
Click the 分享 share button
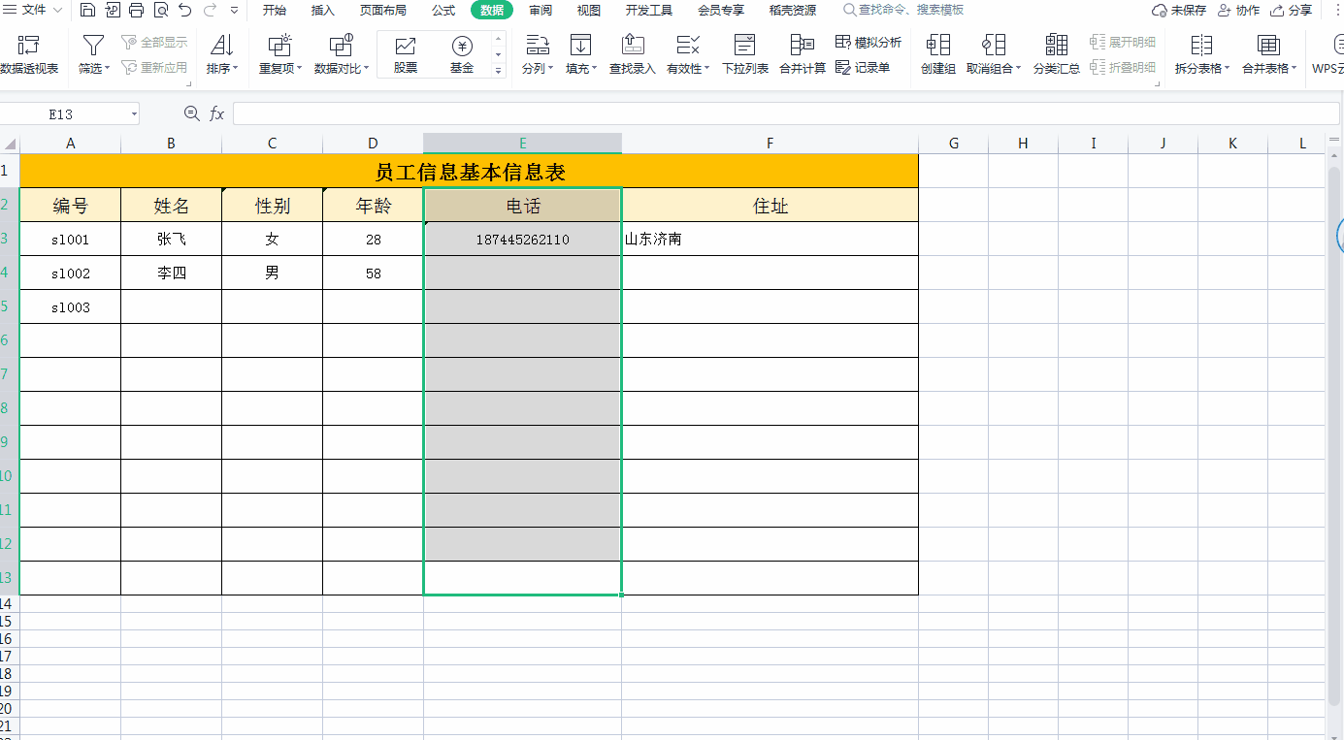pyautogui.click(x=1291, y=11)
